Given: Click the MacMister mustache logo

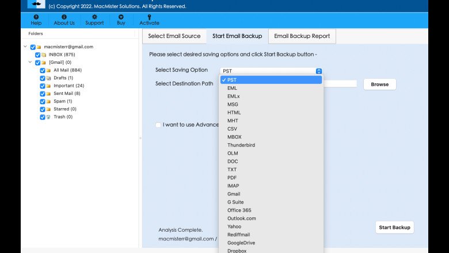Looking at the screenshot, I should (36, 4).
